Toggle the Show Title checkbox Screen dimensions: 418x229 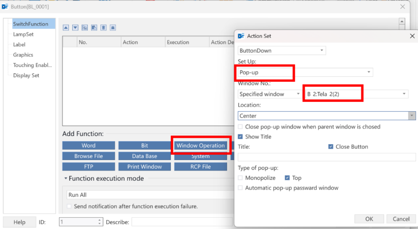tap(240, 137)
